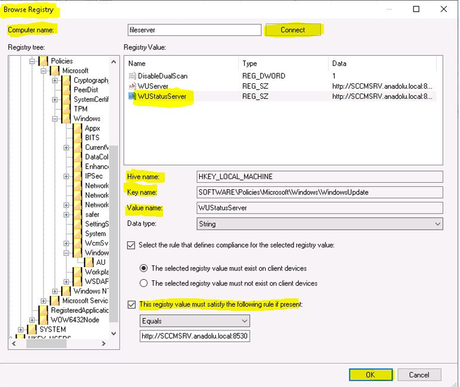The width and height of the screenshot is (460, 387).
Task: Collapse the Windows tree node
Action: [x=55, y=119]
